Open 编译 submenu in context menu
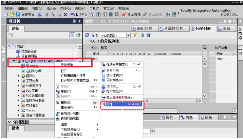The image size is (243, 139). (77, 125)
